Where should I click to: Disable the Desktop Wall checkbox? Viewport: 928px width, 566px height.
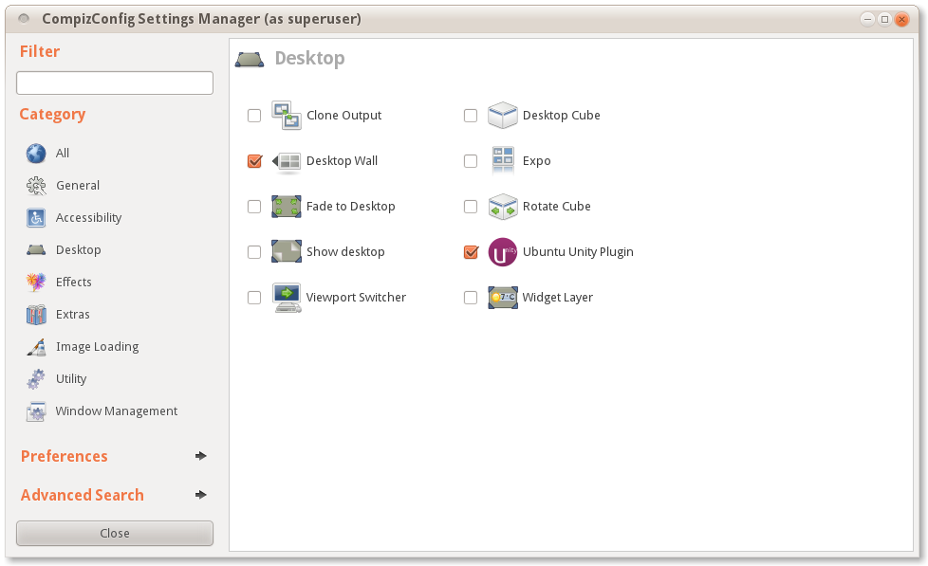click(254, 161)
